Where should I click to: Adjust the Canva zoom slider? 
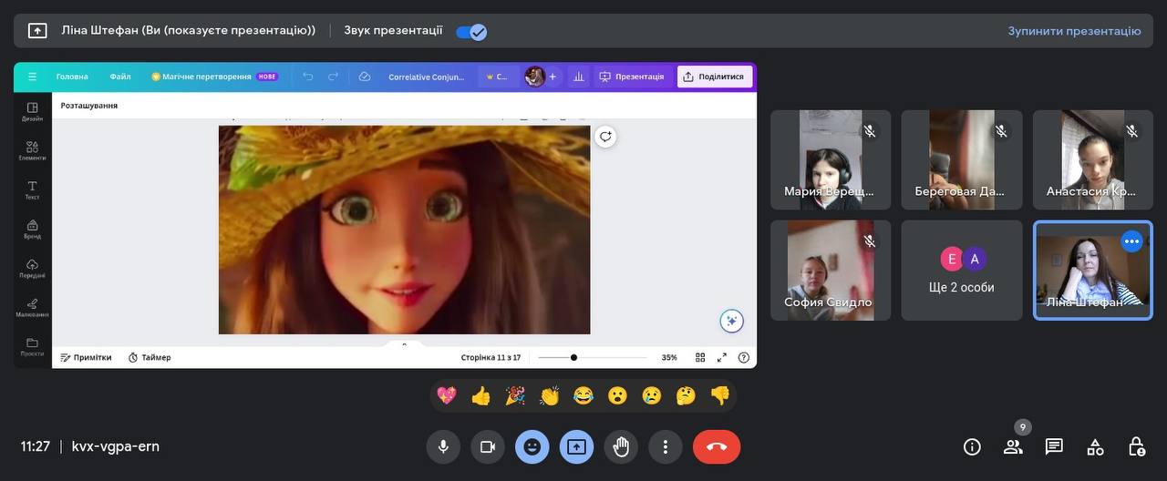(573, 357)
